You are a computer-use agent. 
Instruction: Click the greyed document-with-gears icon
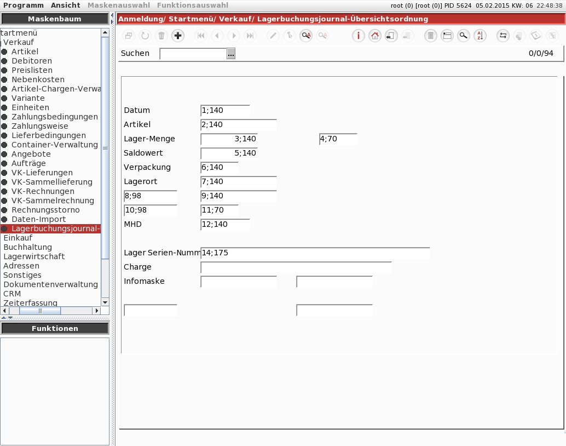point(519,36)
